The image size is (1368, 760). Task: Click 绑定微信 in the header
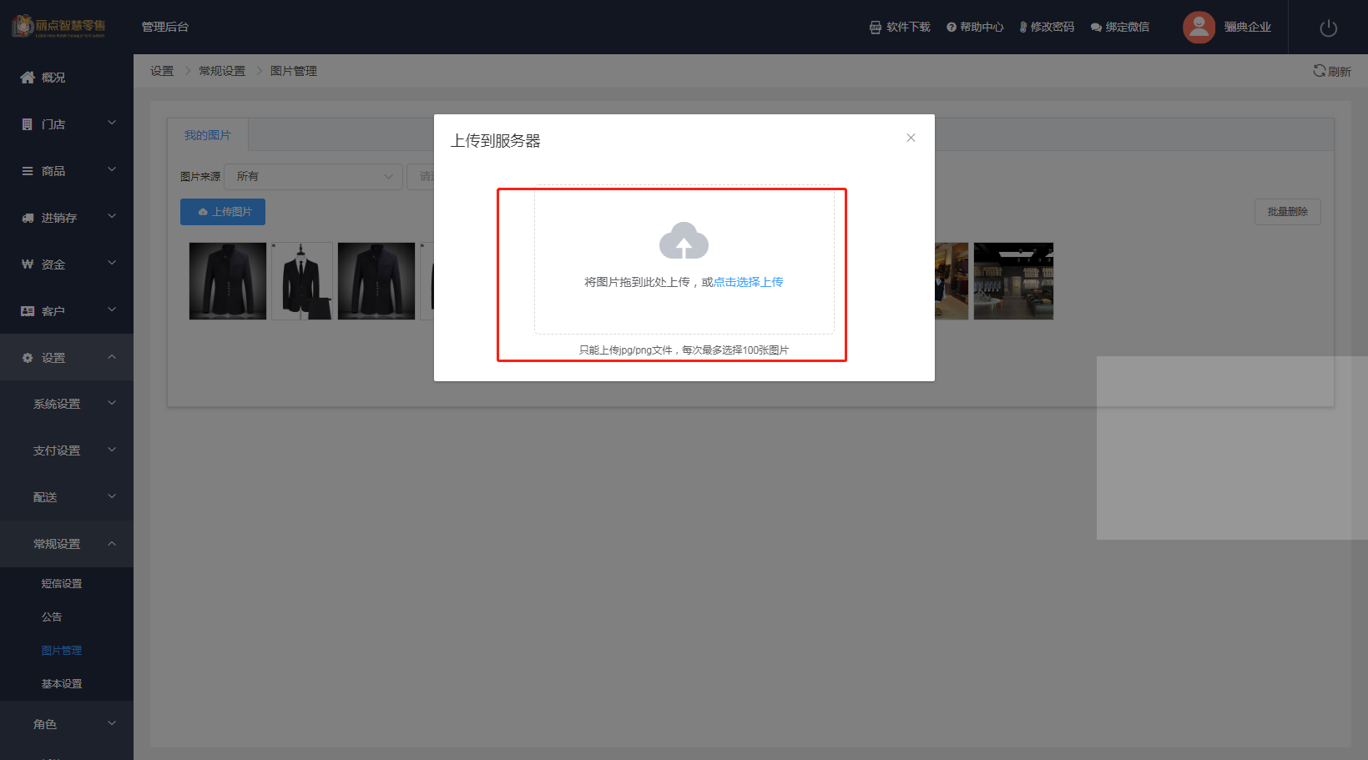(x=1120, y=27)
